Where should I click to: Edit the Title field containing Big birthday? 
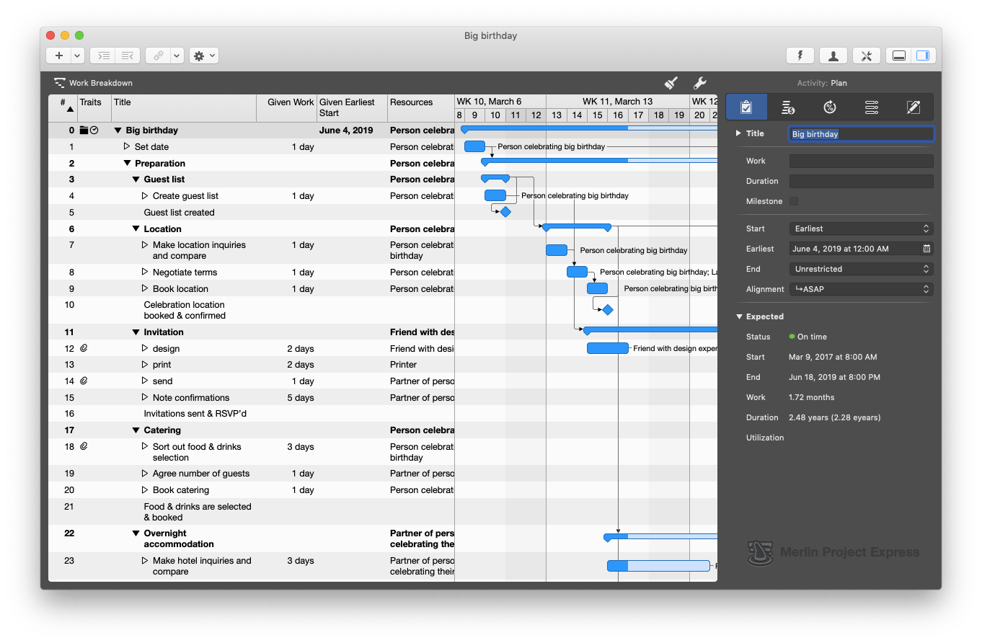(x=860, y=133)
